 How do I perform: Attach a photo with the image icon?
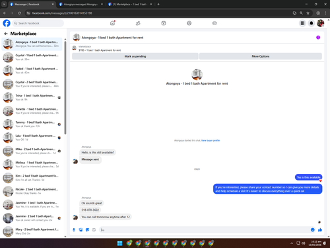(x=81, y=229)
